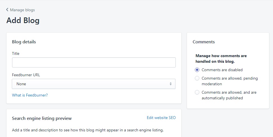Click the up-down arrows in Feedburner select
Image resolution: width=273 pixels, height=137 pixels.
tap(171, 84)
